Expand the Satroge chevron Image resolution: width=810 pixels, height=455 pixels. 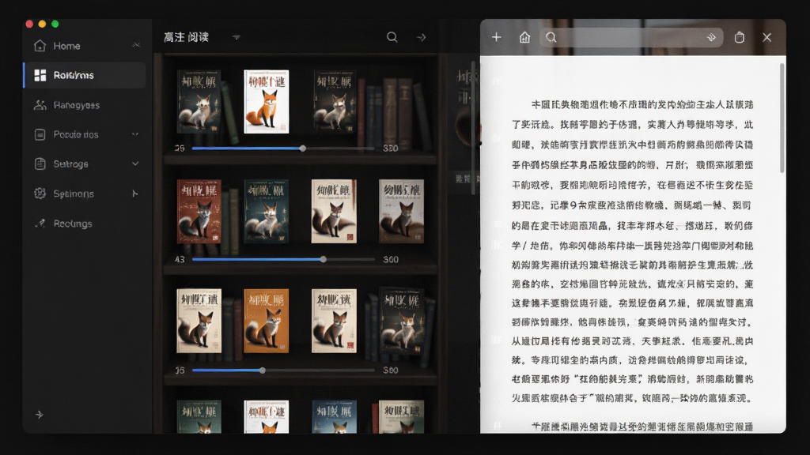(x=134, y=164)
